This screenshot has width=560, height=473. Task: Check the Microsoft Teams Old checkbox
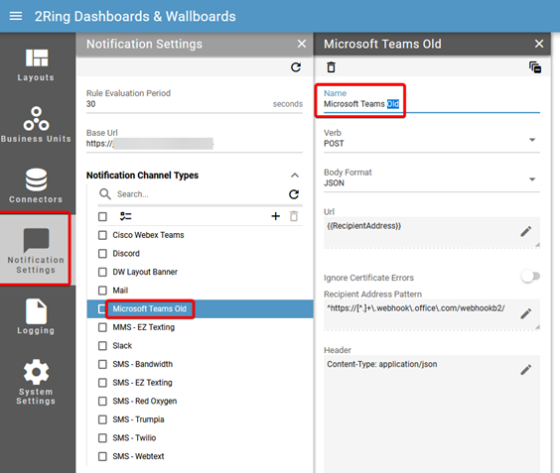(x=102, y=309)
